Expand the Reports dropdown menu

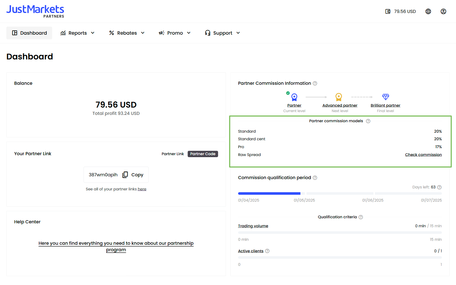coord(77,33)
